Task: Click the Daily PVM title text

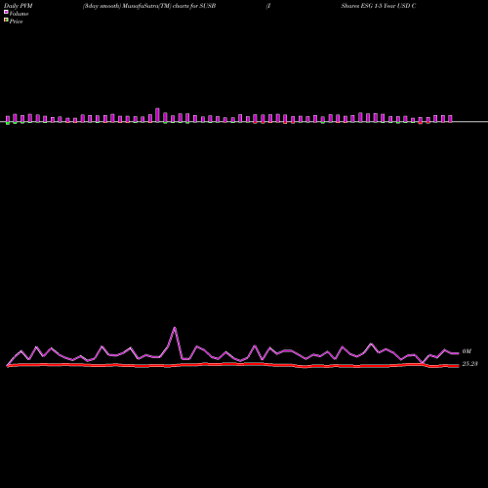Action: pyautogui.click(x=19, y=6)
